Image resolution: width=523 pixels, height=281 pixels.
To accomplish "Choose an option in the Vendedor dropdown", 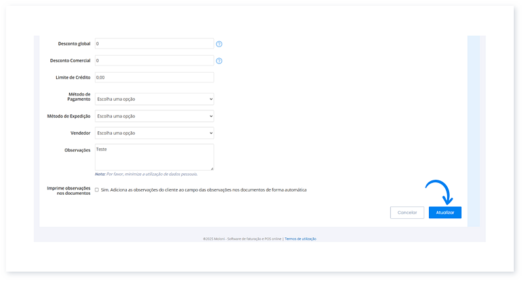I will click(x=154, y=133).
